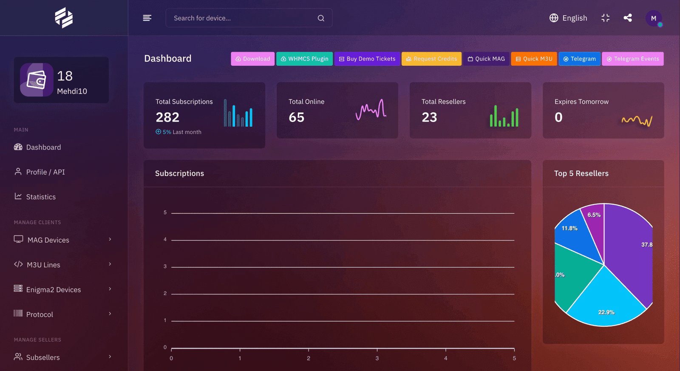Expand the M3U Lines submenu chevron

pyautogui.click(x=110, y=264)
